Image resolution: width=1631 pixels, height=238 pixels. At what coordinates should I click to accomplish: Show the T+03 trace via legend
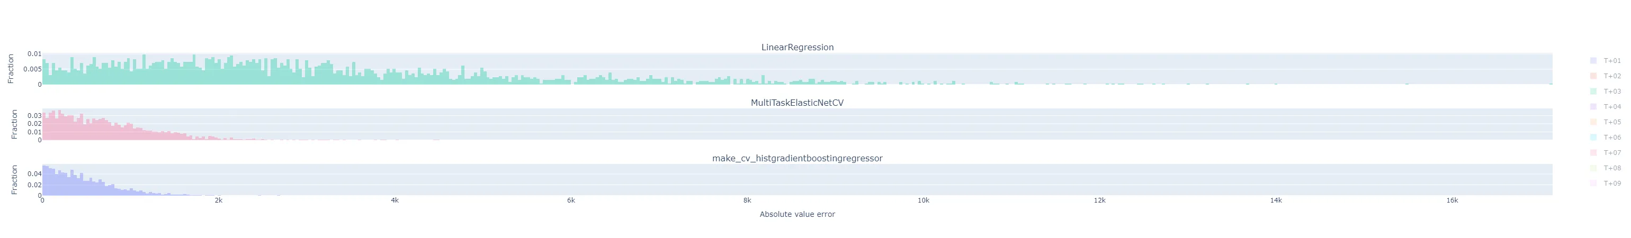[1611, 92]
